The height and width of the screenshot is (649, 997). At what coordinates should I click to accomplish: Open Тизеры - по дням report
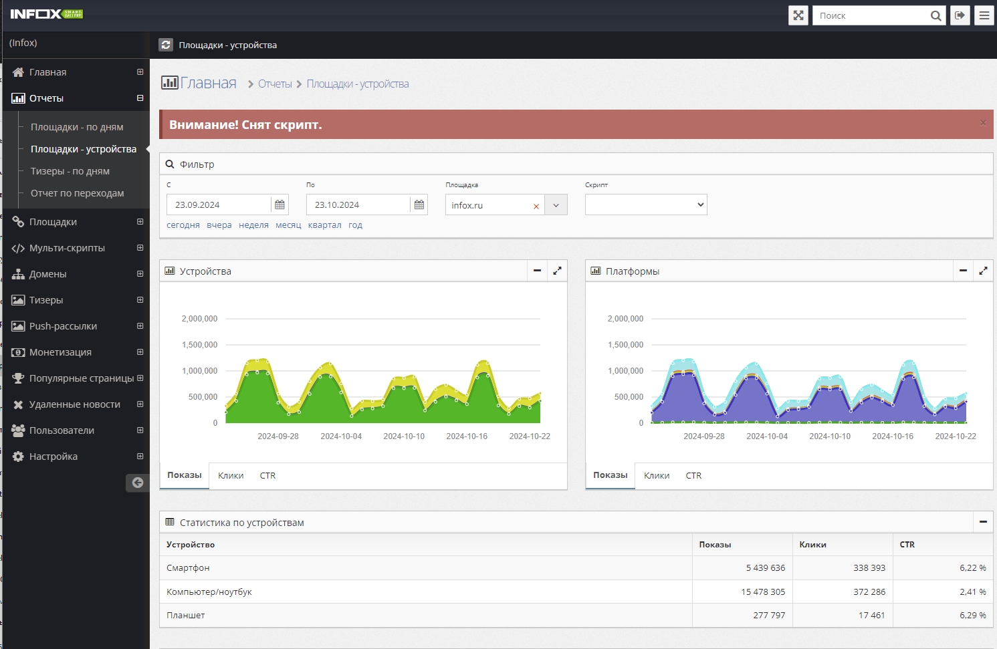[70, 171]
